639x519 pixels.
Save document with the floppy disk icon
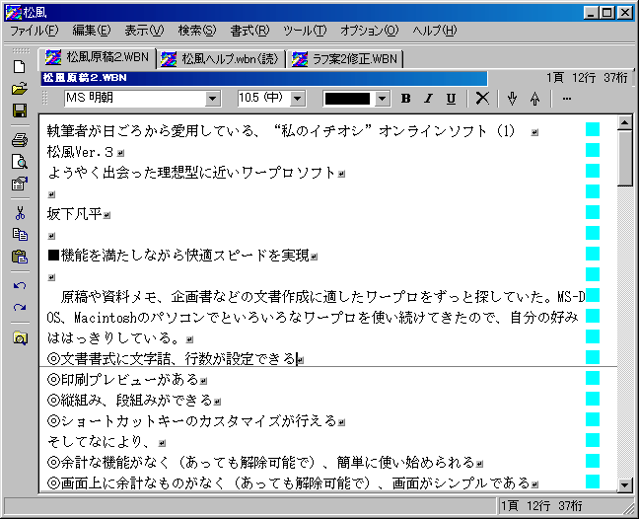tap(19, 111)
